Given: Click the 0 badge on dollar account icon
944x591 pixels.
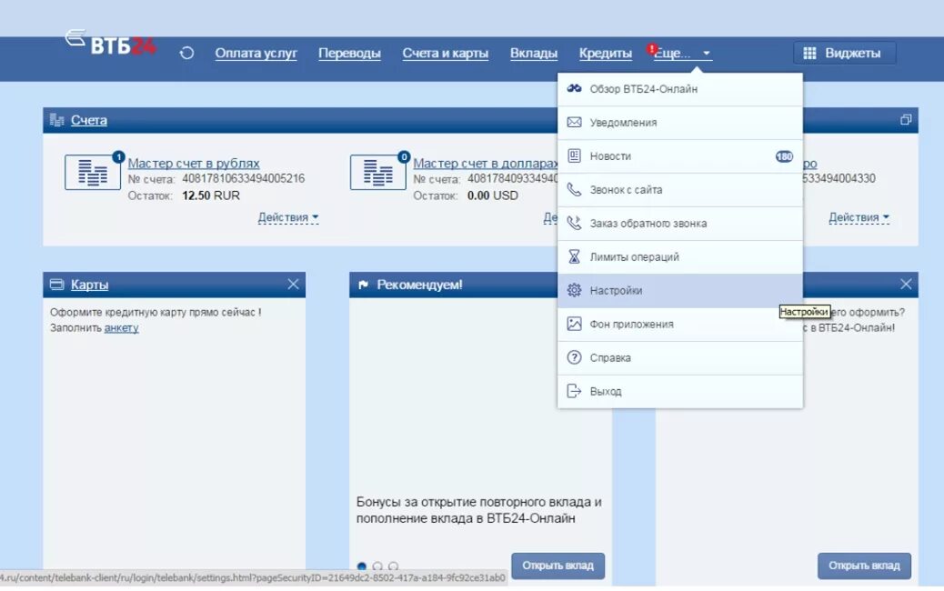Looking at the screenshot, I should [404, 157].
